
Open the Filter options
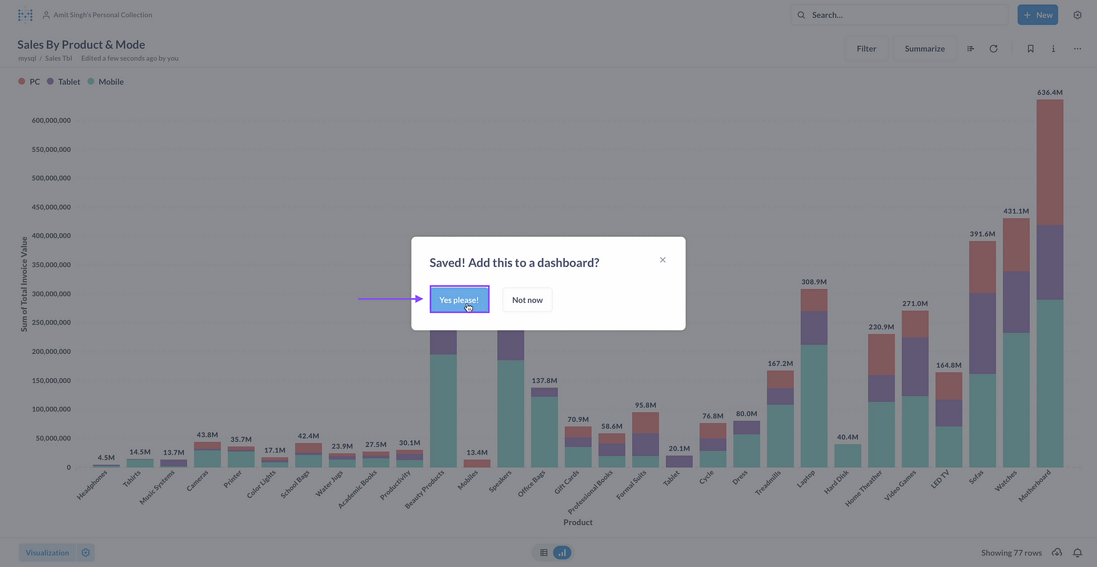866,49
